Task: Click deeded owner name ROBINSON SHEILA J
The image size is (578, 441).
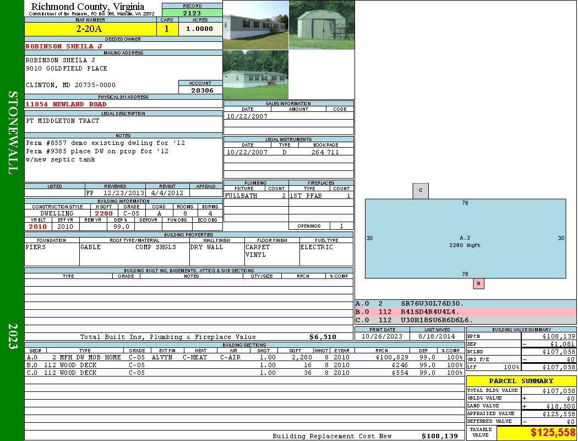Action: pyautogui.click(x=64, y=46)
